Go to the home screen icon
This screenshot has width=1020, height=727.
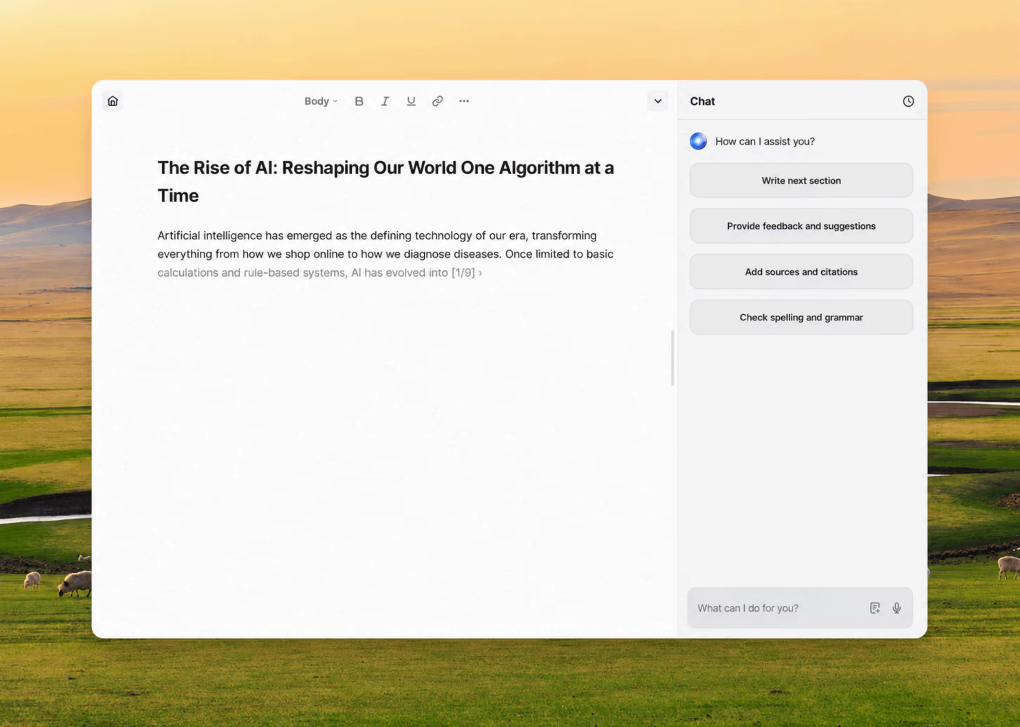(113, 101)
